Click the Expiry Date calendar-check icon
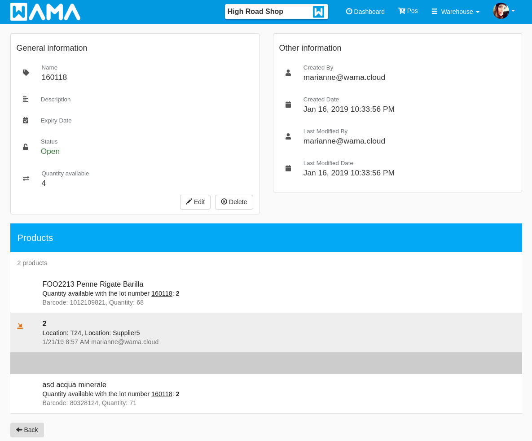Viewport: 532px width, 441px height. (26, 120)
